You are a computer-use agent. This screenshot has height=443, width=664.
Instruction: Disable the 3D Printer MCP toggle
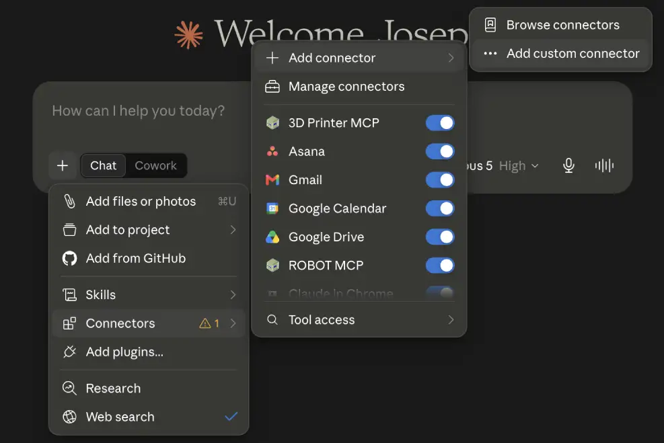click(x=440, y=123)
